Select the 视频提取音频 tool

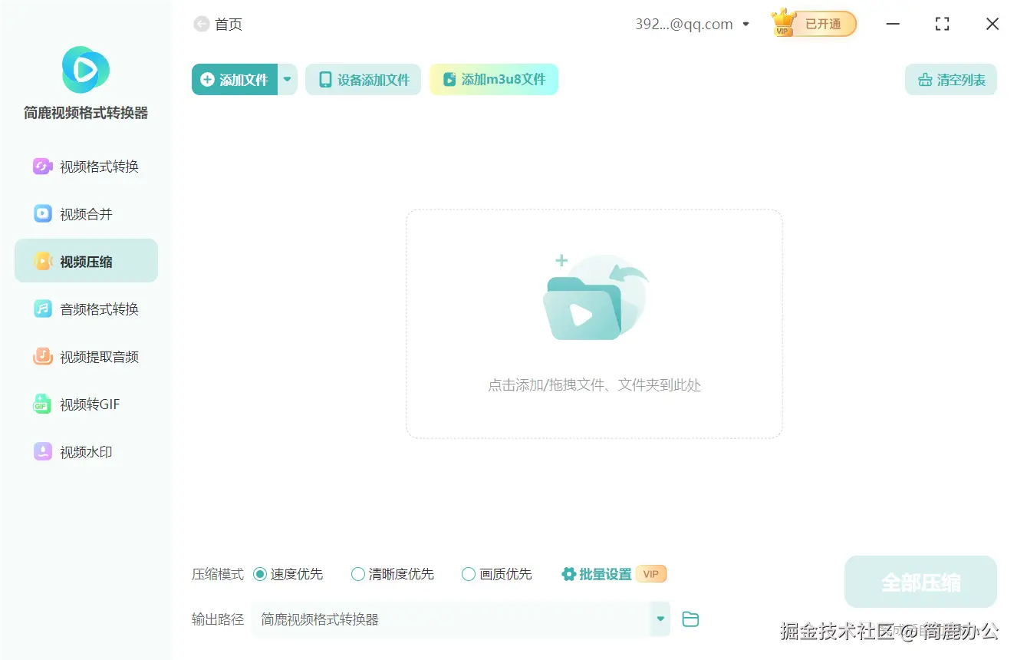tap(86, 356)
